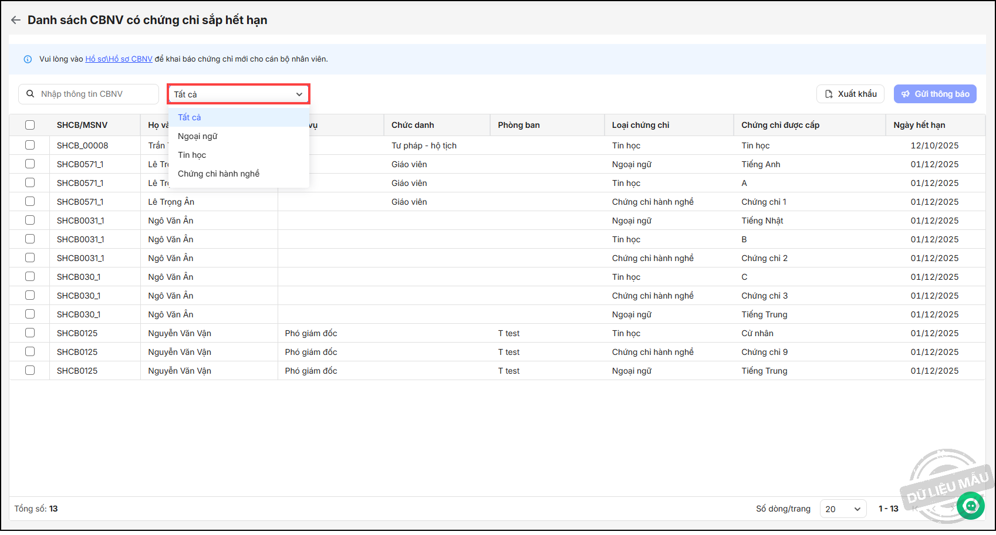Pick Tất cả option in dropdown list

click(190, 117)
